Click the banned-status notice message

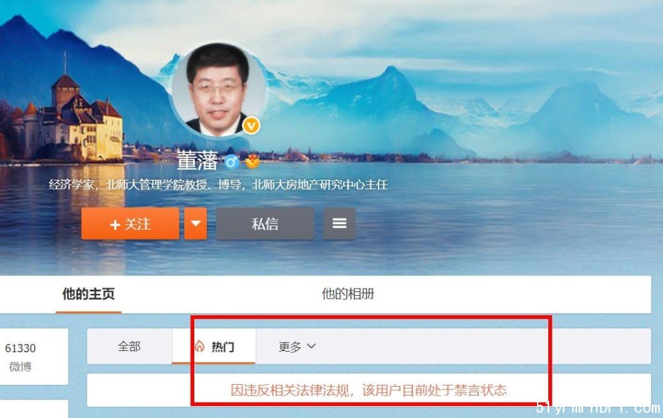(x=369, y=389)
